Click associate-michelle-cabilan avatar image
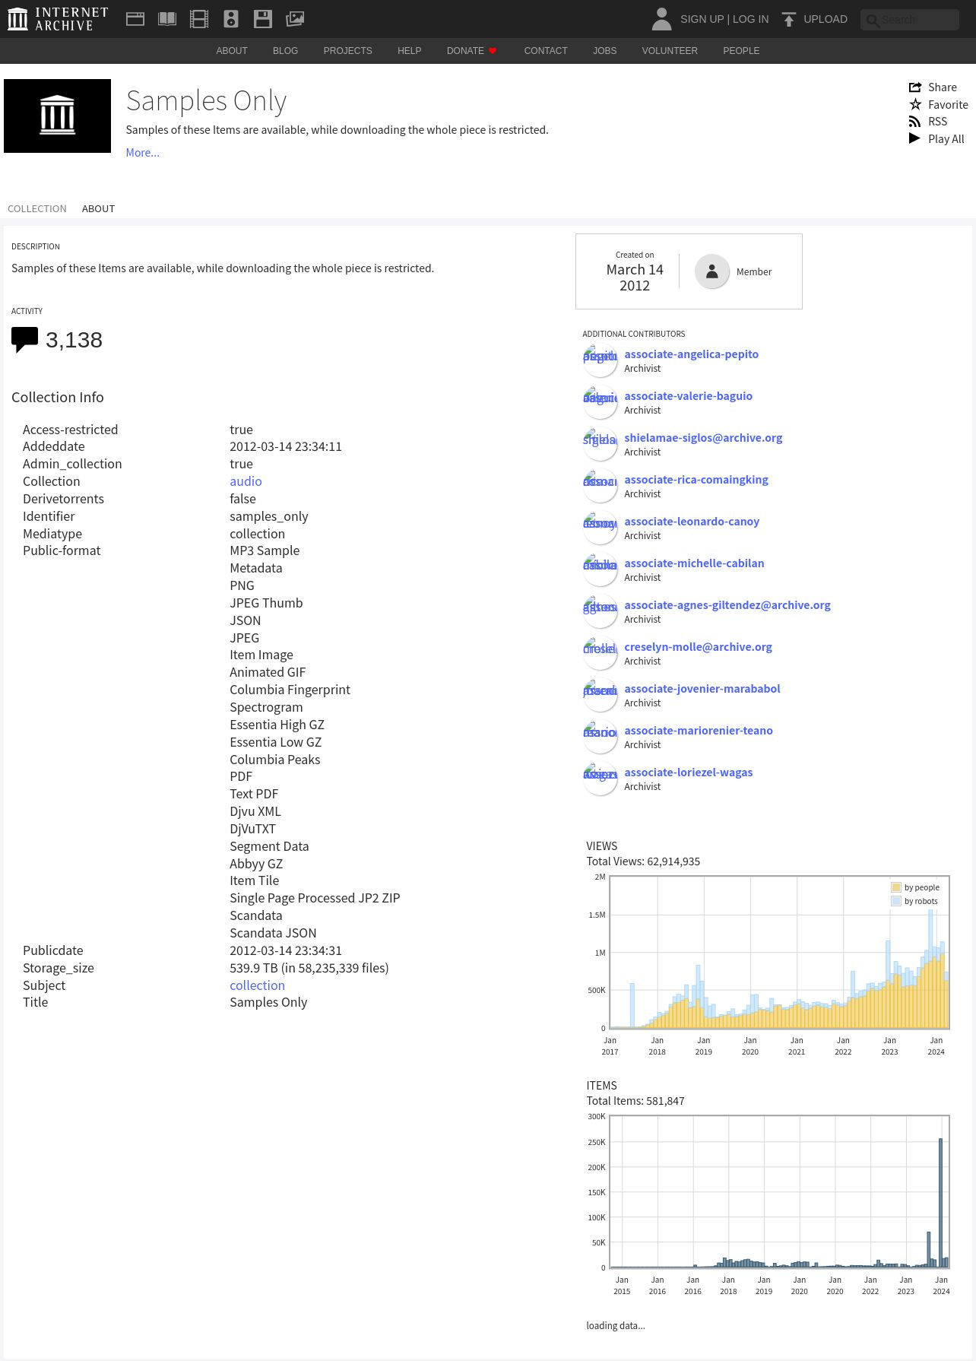Viewport: 976px width, 1361px height. 600,569
